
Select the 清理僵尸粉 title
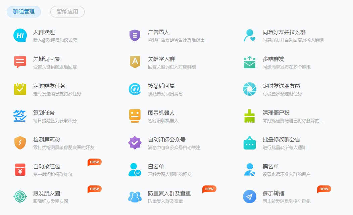click(x=276, y=113)
